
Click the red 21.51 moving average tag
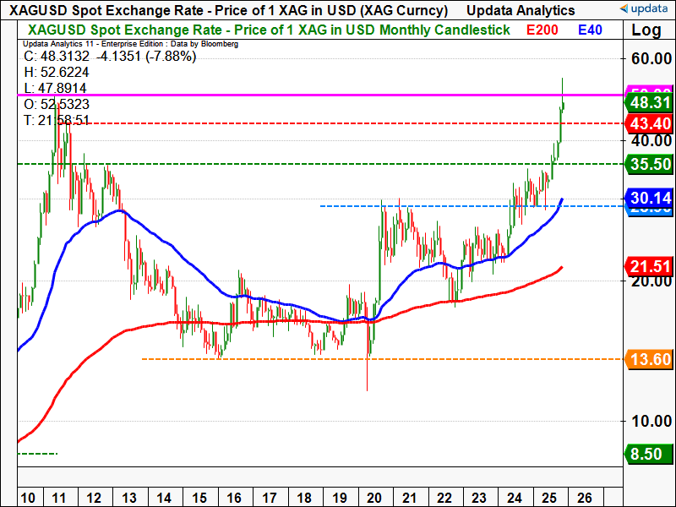(649, 267)
